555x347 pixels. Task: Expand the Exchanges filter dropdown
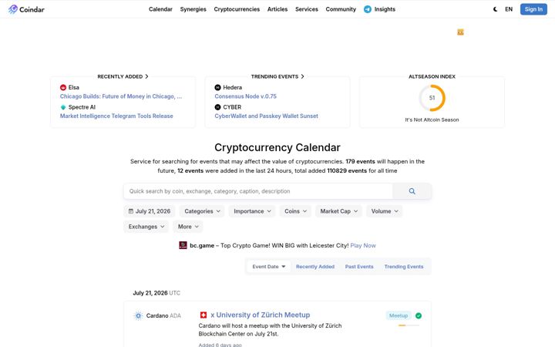pos(146,227)
